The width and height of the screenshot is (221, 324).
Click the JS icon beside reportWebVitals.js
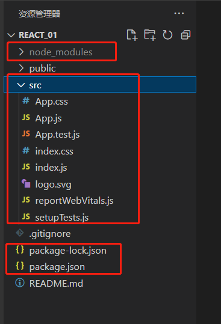pos(26,200)
